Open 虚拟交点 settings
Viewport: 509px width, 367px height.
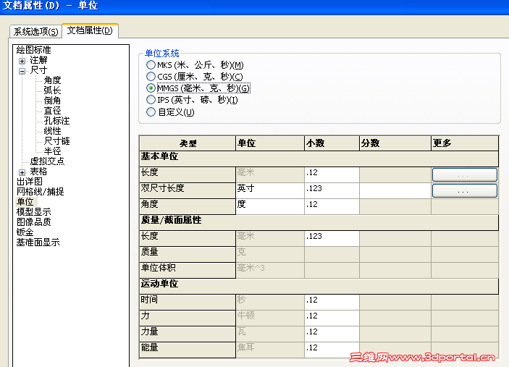[47, 161]
